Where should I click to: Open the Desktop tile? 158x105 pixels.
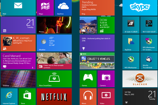tap(18, 79)
